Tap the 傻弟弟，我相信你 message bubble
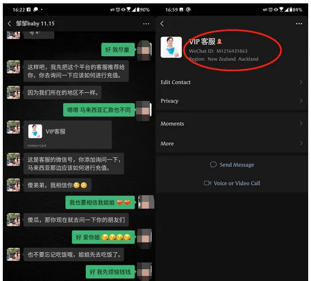This screenshot has height=281, width=311. [57, 185]
